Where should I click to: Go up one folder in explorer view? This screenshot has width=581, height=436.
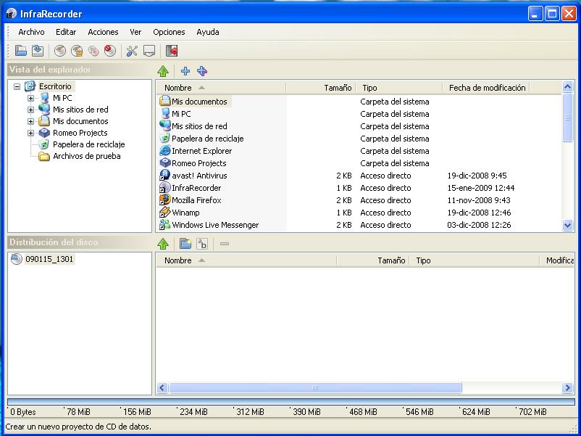click(163, 71)
